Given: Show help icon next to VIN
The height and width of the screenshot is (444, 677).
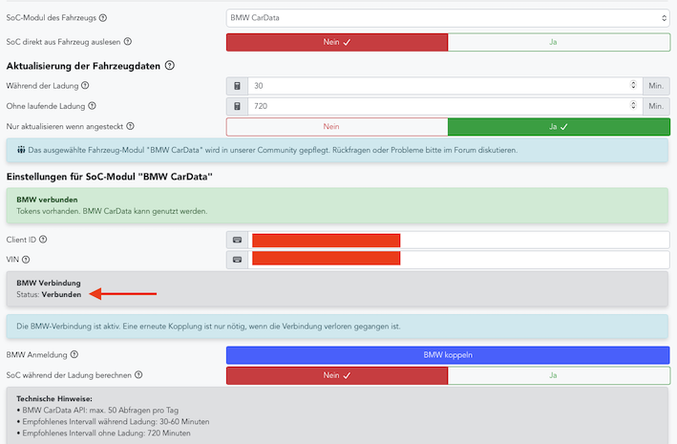Looking at the screenshot, I should point(26,260).
